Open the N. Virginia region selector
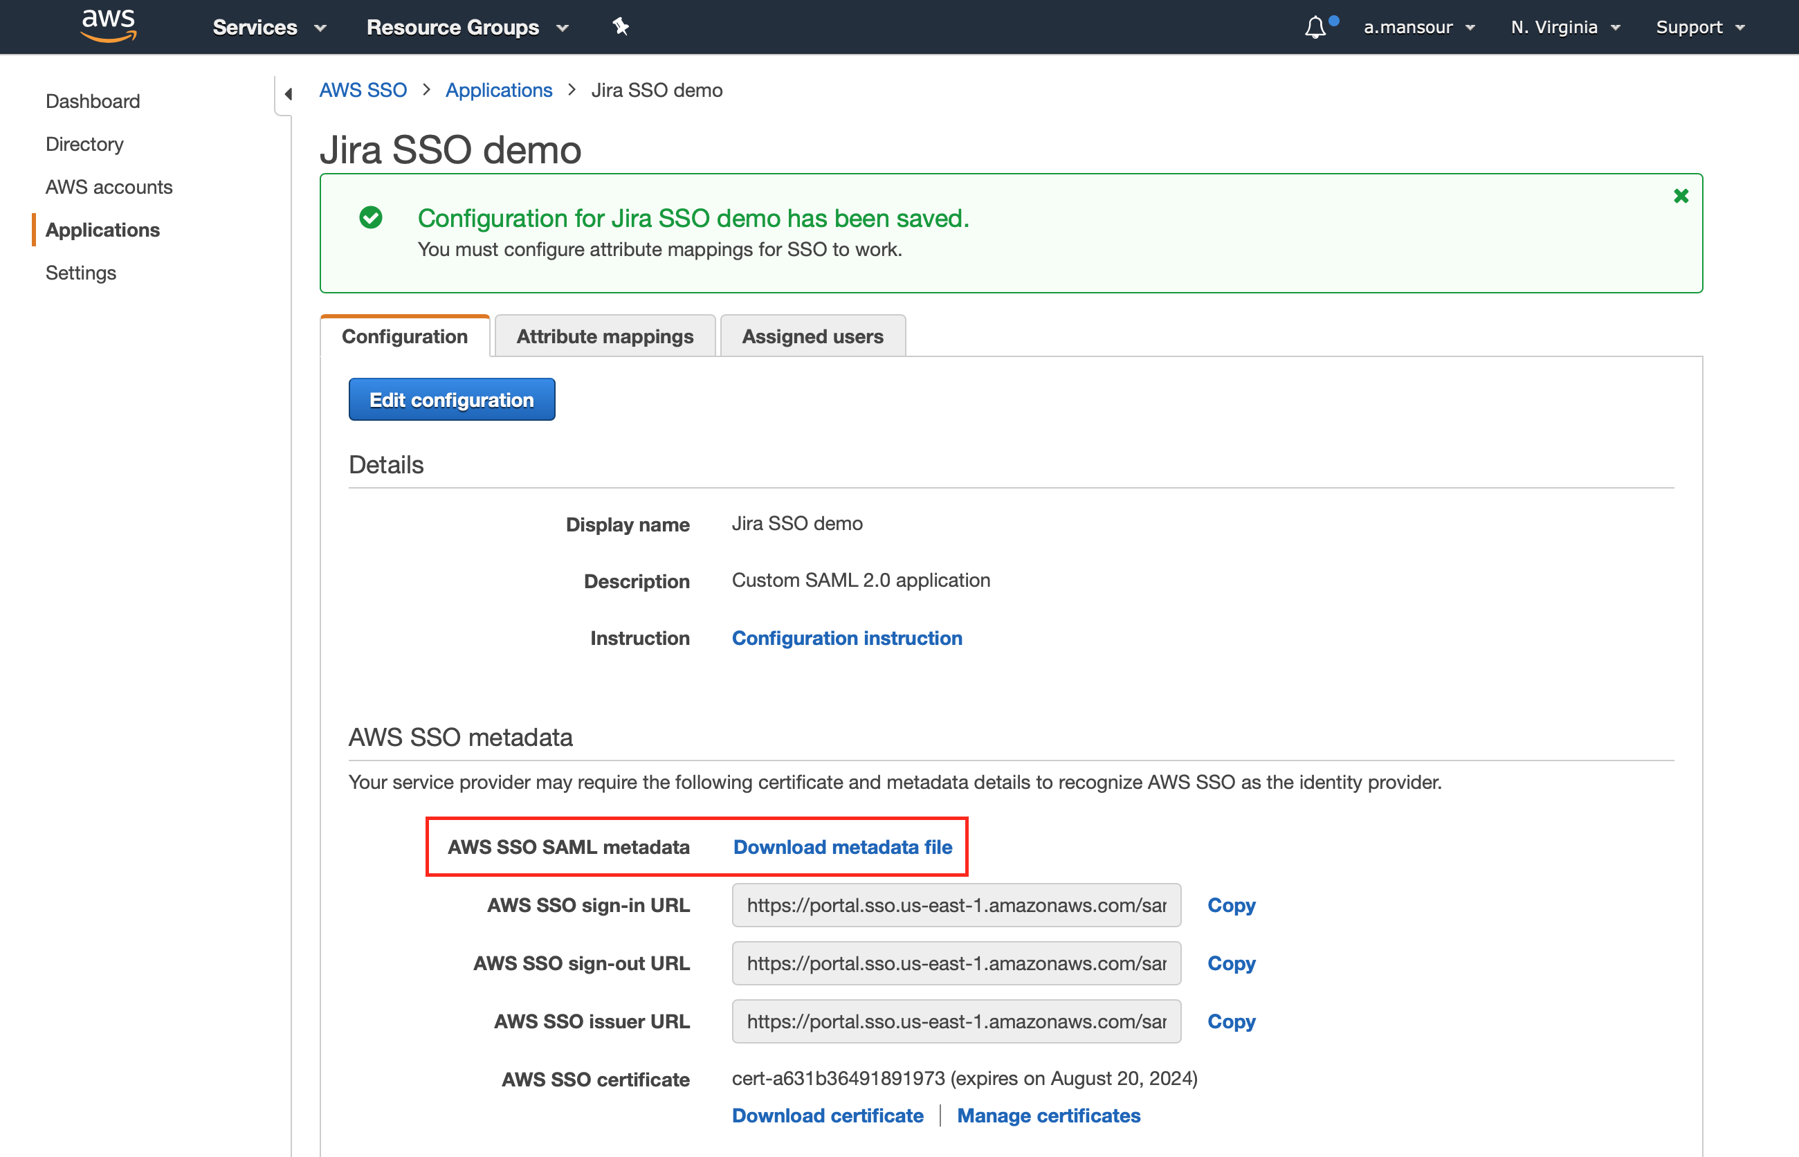 point(1565,27)
